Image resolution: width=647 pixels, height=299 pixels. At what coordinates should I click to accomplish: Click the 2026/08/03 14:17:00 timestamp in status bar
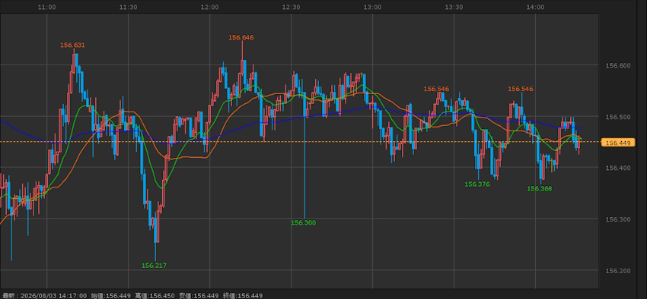tap(53, 295)
